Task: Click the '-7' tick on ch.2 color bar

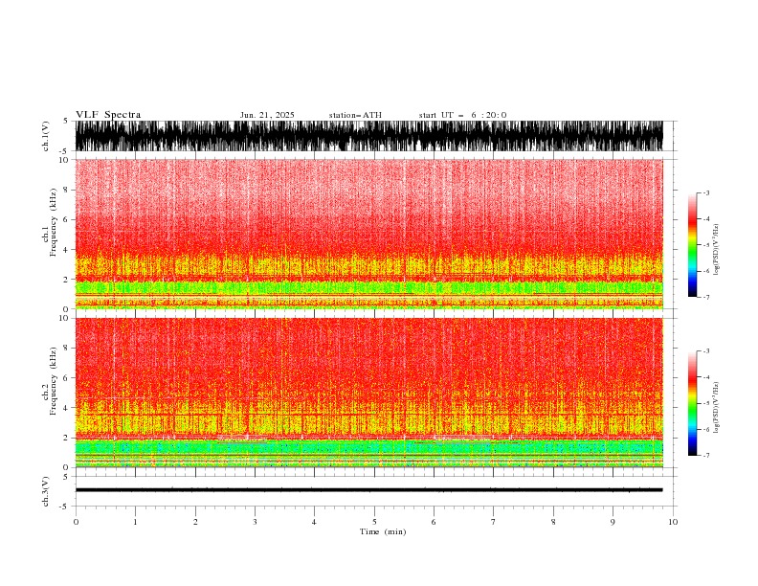Action: pyautogui.click(x=706, y=456)
